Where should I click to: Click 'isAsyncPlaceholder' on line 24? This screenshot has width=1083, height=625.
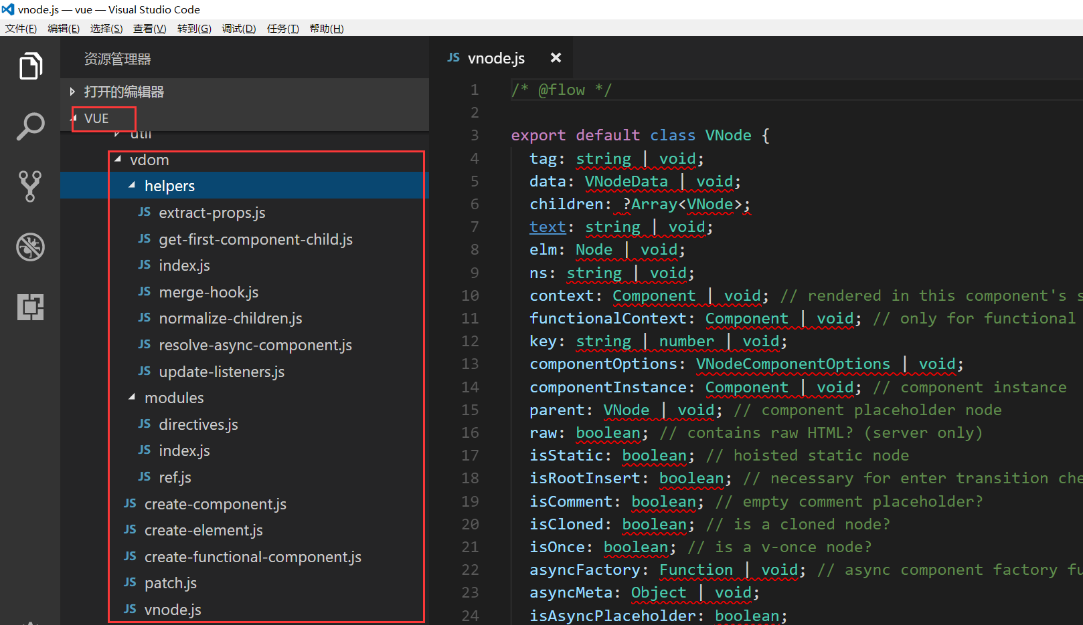pos(612,616)
